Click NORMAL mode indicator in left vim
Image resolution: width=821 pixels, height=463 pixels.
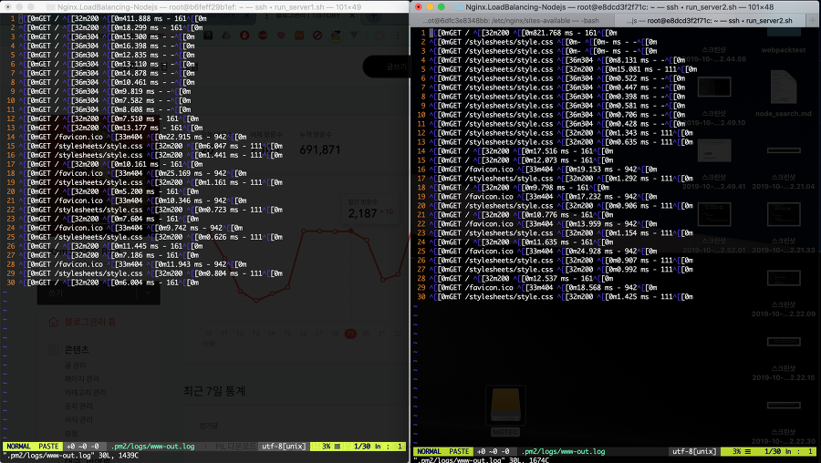point(18,447)
